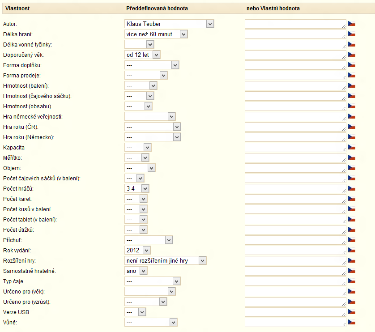Click the flag icon in Verze USB row
375x332 pixels.
[x=352, y=312]
